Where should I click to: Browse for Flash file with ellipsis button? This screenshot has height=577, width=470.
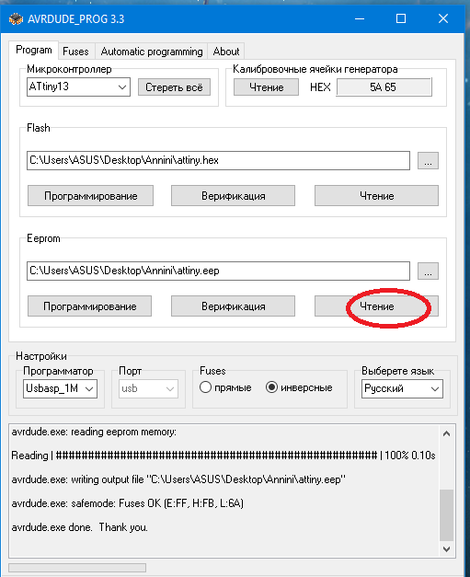point(428,161)
